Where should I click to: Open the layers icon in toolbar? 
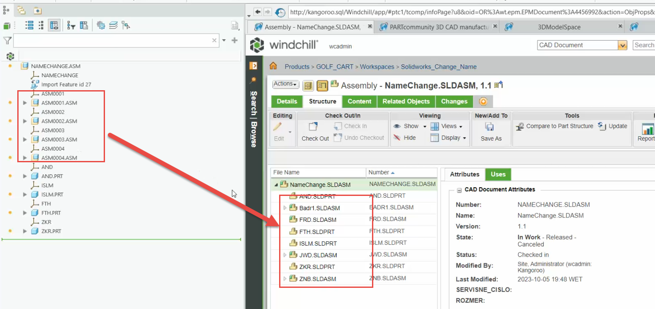[113, 25]
